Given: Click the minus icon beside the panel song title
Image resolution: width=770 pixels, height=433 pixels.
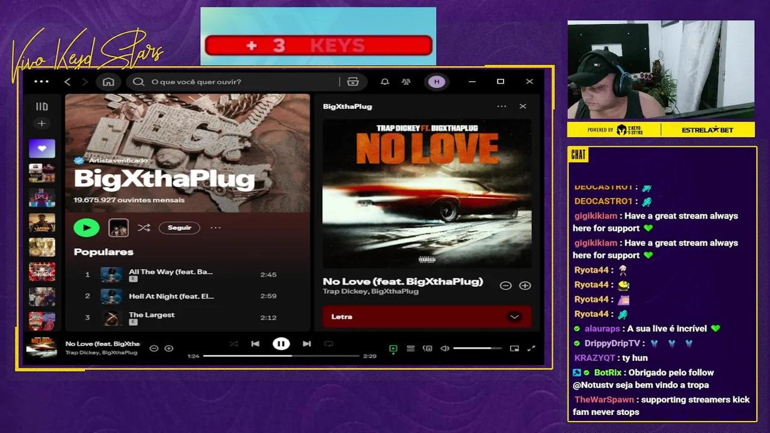Looking at the screenshot, I should [505, 286].
